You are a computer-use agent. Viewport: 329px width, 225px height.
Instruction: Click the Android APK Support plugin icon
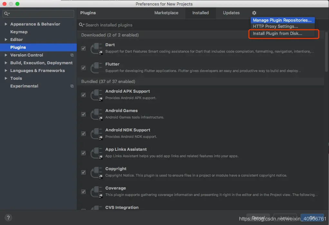click(97, 95)
